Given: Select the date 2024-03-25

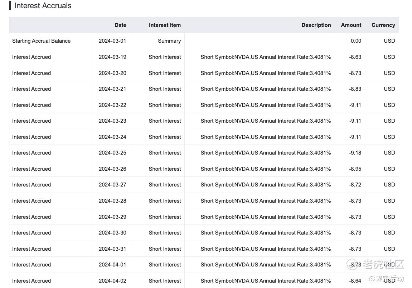Looking at the screenshot, I should coord(112,153).
